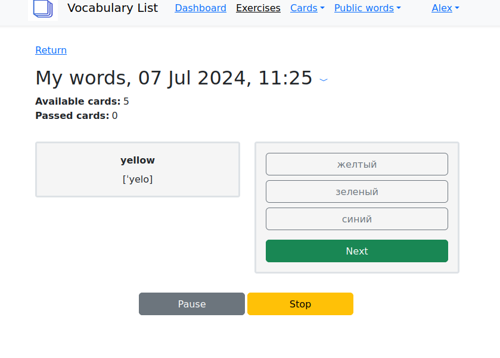The height and width of the screenshot is (358, 500).
Task: Open the Alex user menu
Action: coord(445,8)
